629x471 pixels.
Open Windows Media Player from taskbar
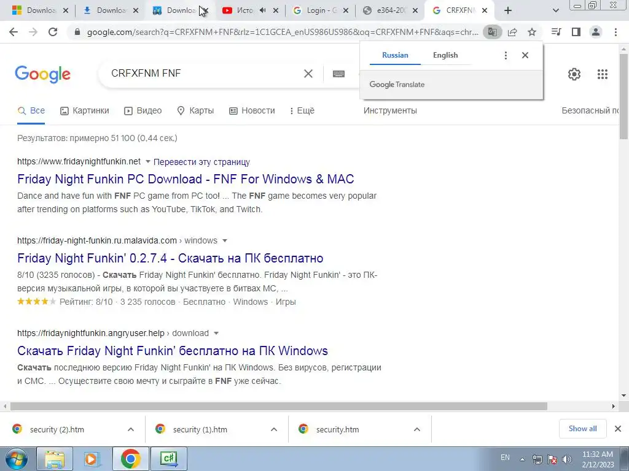[x=92, y=459]
